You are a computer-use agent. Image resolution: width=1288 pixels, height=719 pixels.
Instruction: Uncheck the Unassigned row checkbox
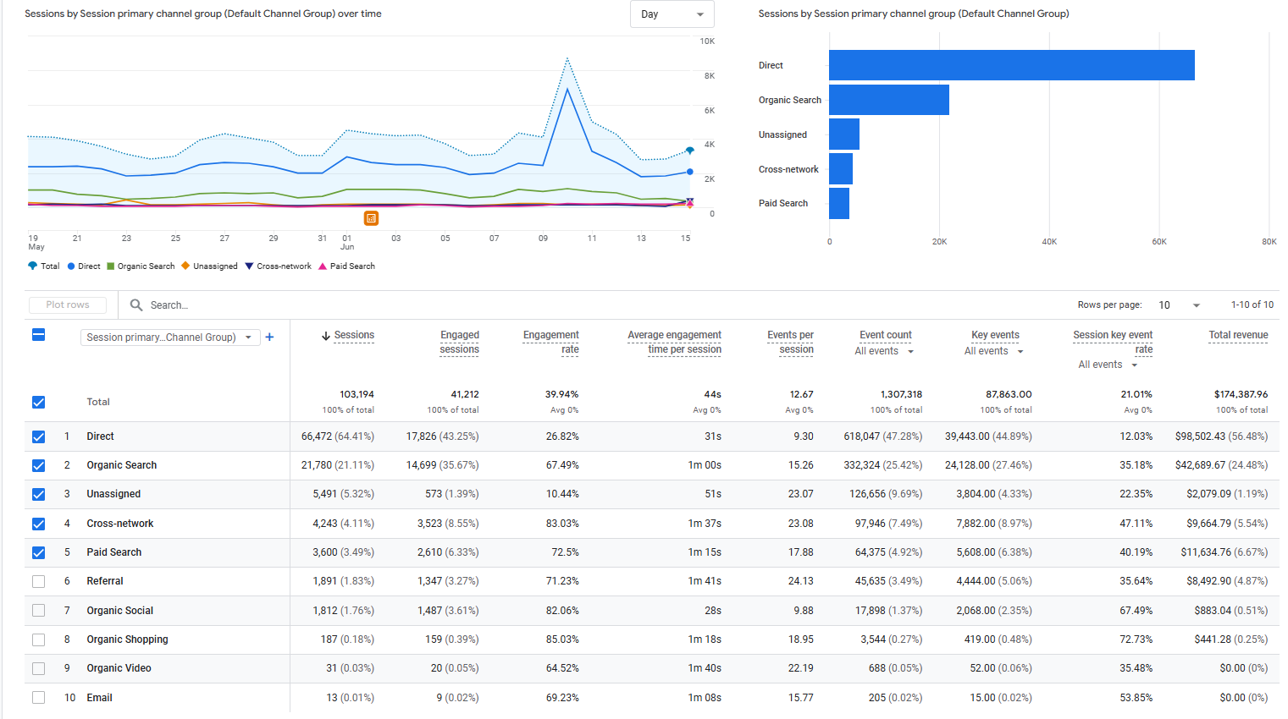click(x=38, y=494)
